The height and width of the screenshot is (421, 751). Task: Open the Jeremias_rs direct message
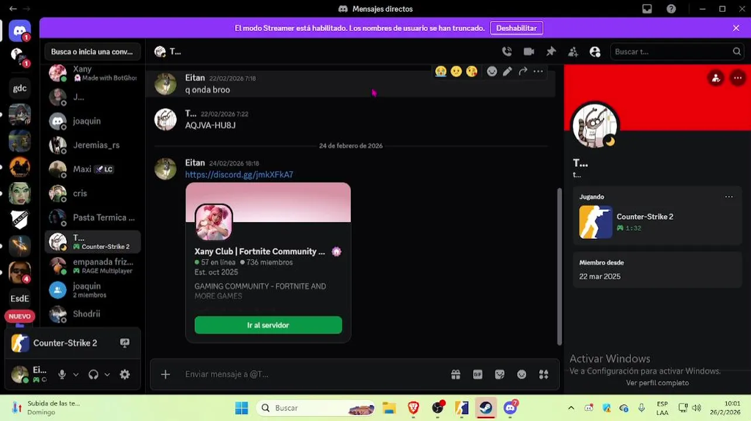coord(92,145)
